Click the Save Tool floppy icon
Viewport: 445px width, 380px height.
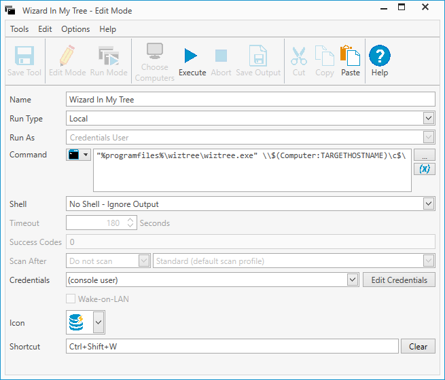24,56
